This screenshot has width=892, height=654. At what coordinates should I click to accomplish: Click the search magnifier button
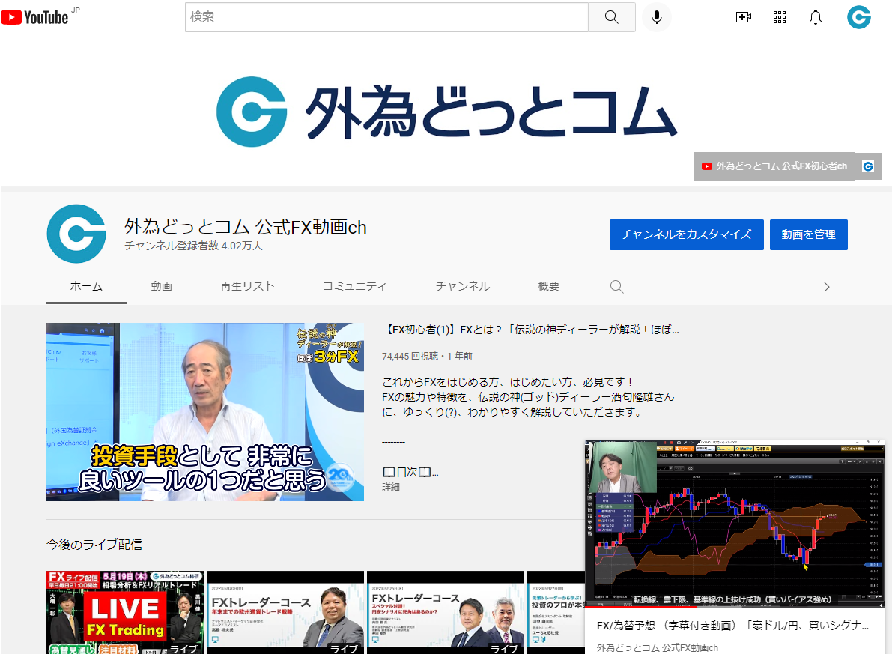(612, 17)
